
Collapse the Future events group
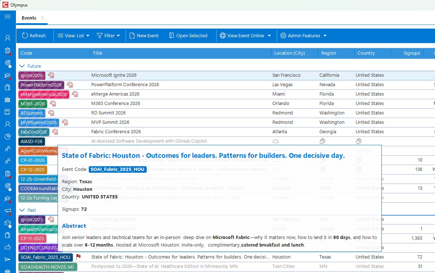(x=22, y=66)
